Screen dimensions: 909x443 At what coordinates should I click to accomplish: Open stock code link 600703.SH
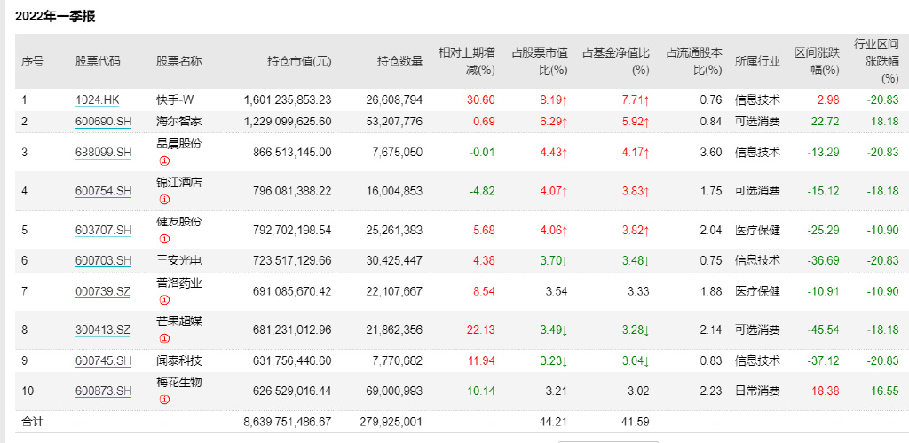click(x=103, y=260)
